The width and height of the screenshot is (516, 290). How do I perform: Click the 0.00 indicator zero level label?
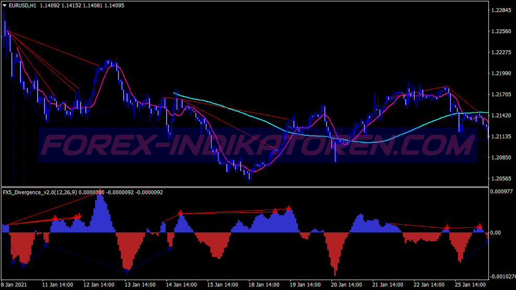(x=496, y=233)
